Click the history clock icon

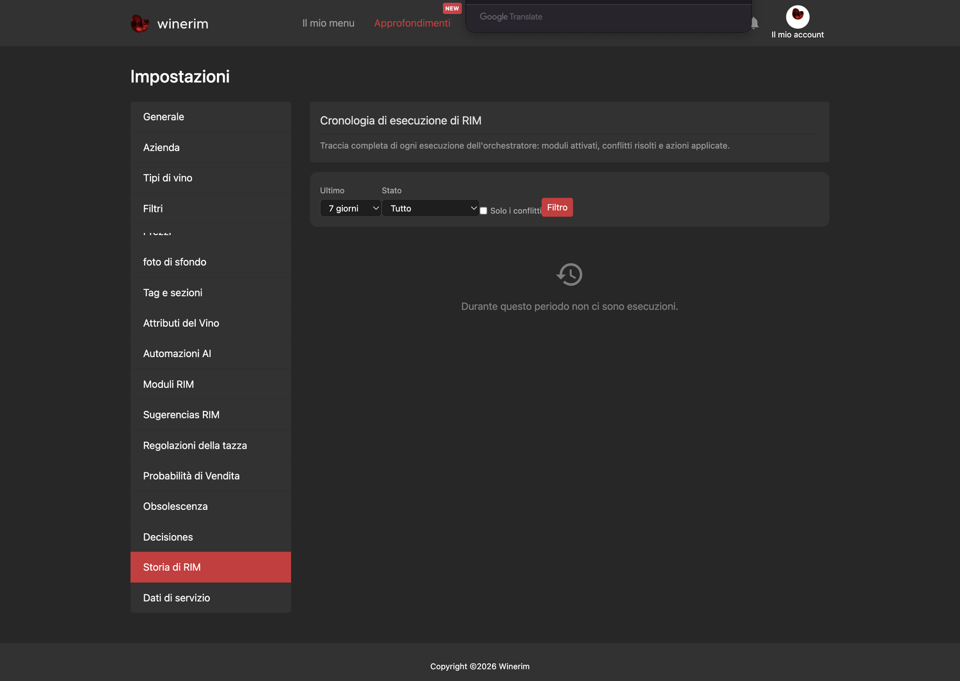569,275
